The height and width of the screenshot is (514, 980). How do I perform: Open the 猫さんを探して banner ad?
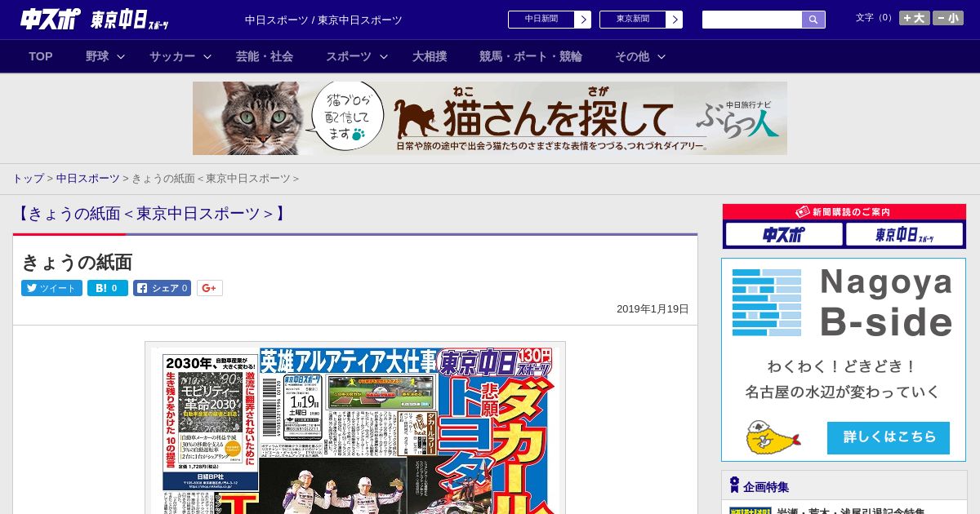(490, 118)
